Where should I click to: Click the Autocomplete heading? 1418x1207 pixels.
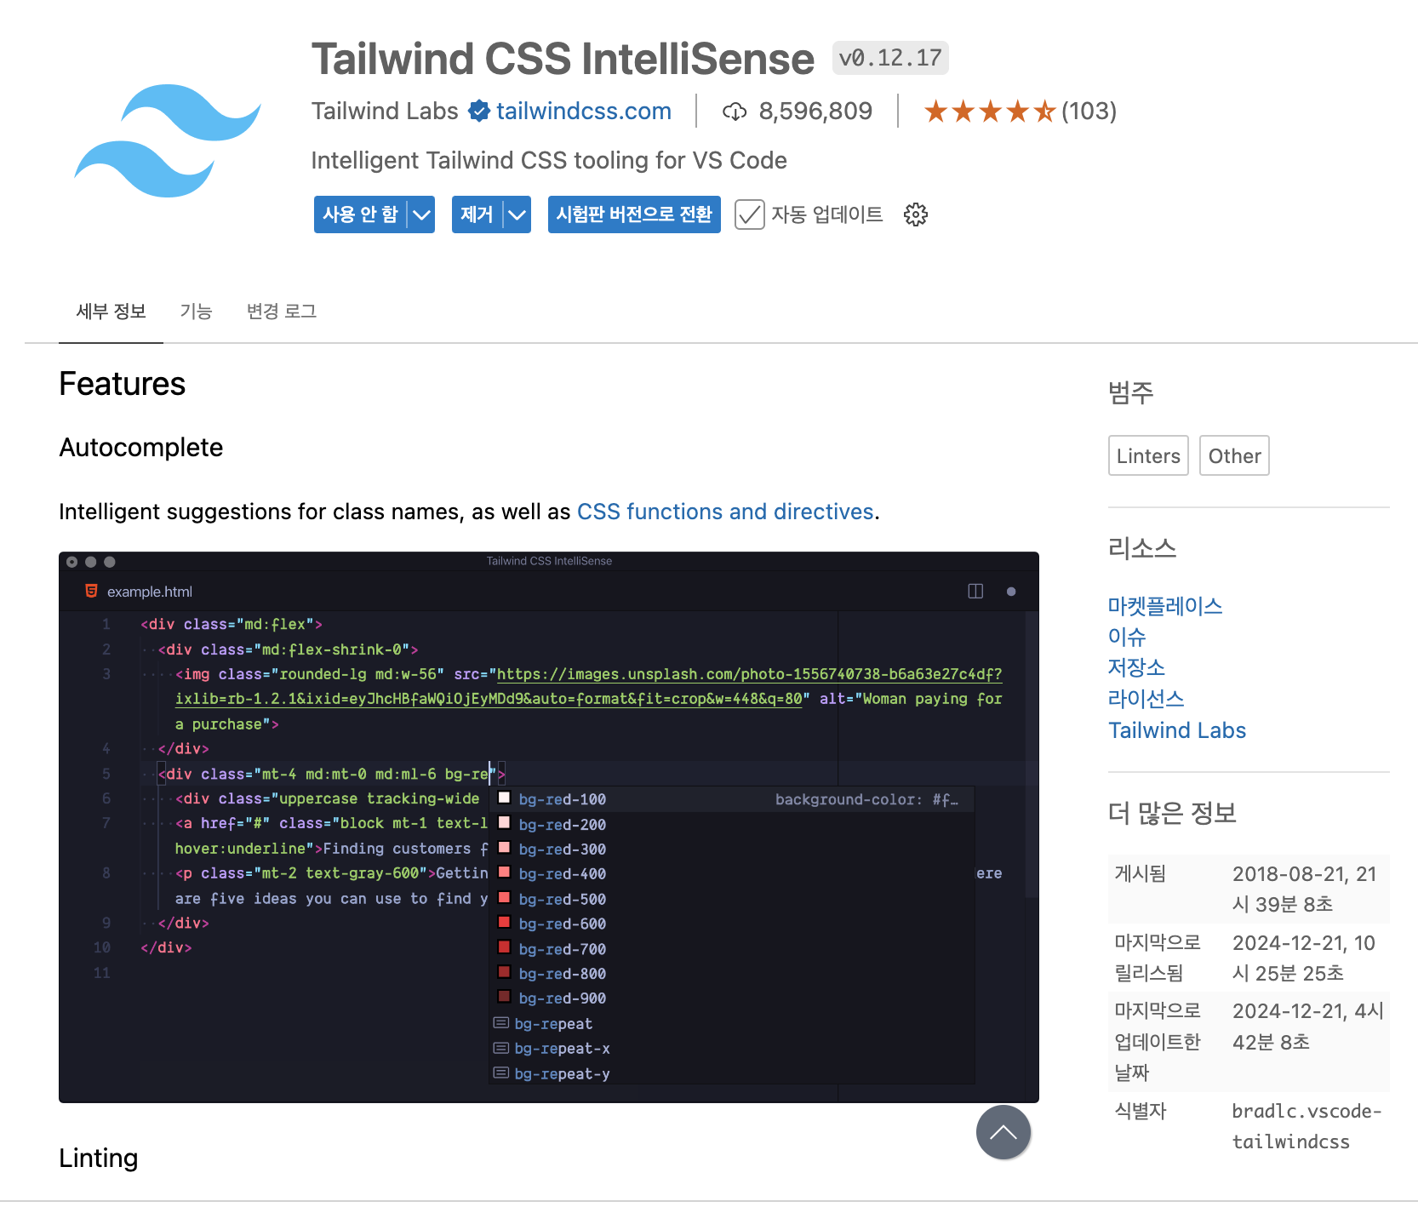(141, 448)
